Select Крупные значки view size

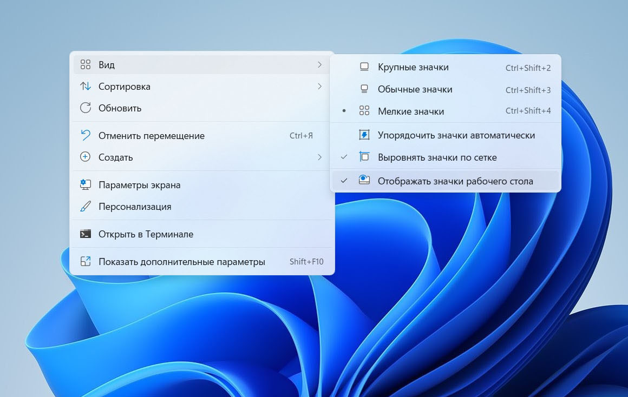[x=446, y=67]
